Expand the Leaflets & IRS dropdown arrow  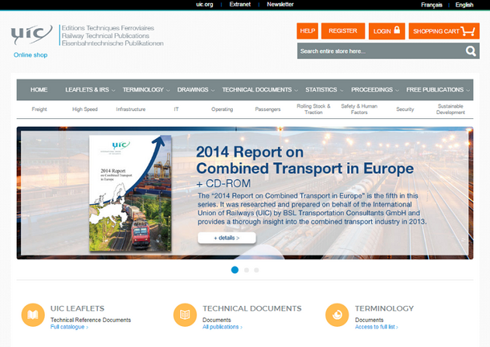113,90
